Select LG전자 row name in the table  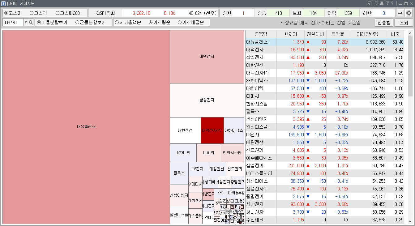coord(253,134)
